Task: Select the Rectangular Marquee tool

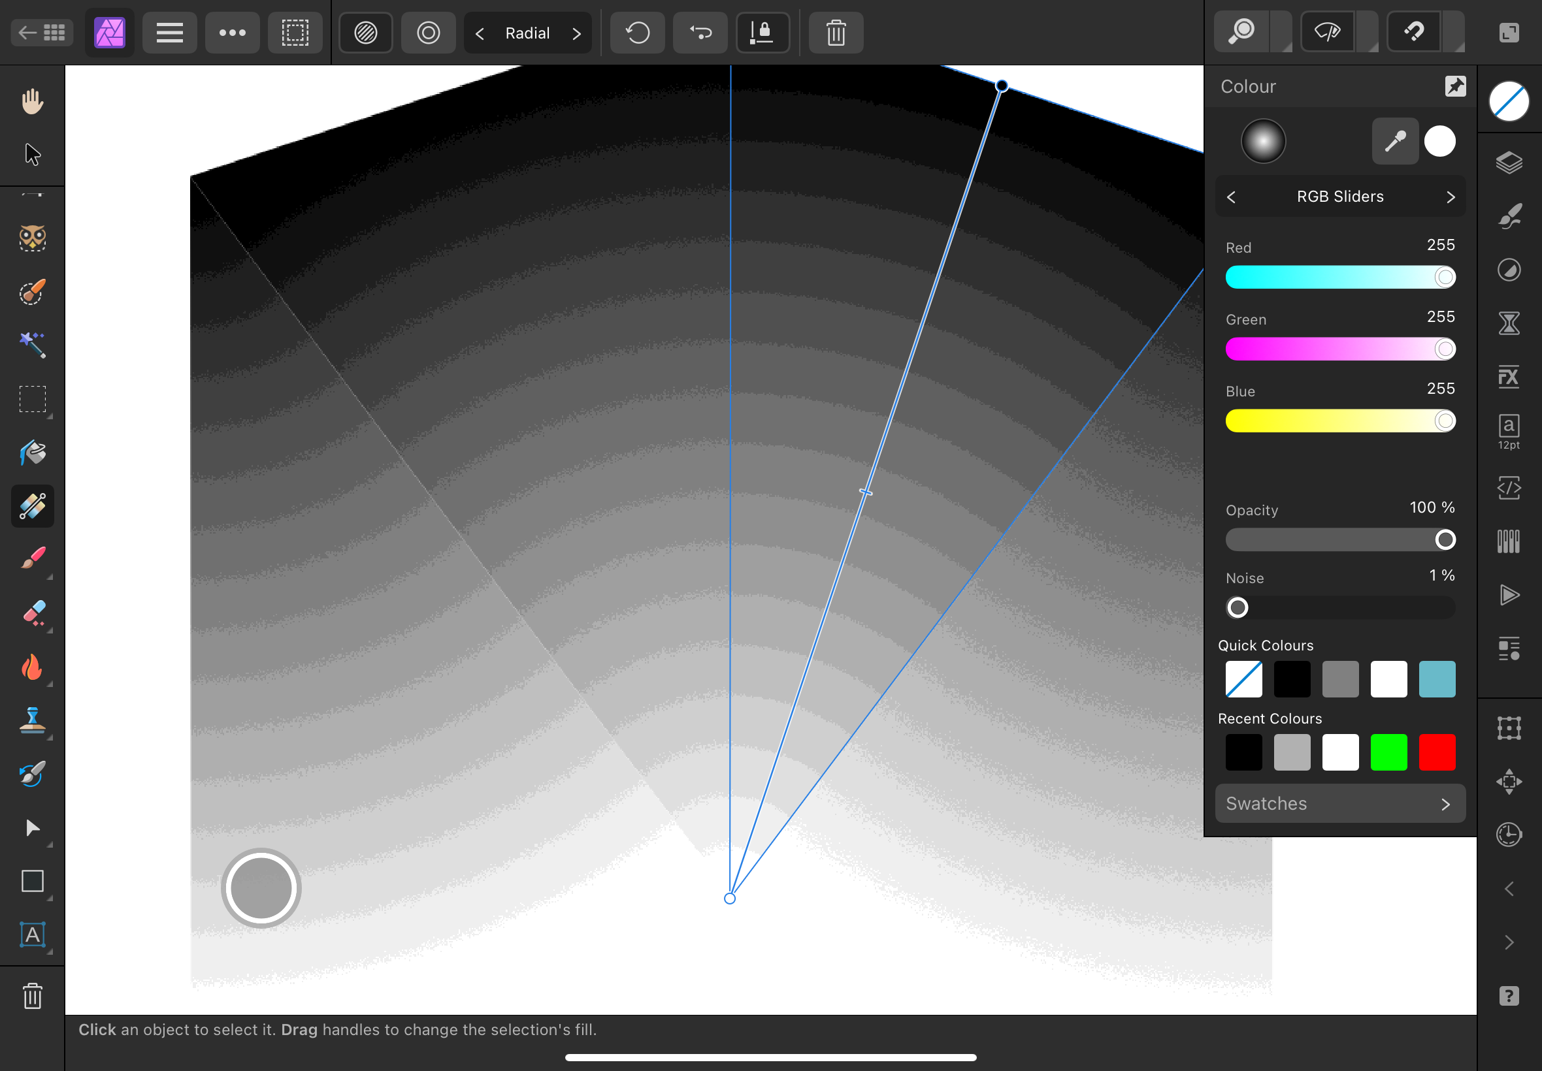Action: [x=32, y=399]
